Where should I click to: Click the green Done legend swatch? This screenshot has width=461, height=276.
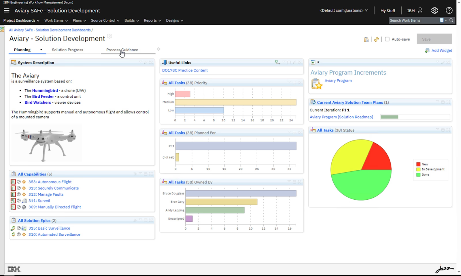pyautogui.click(x=418, y=175)
